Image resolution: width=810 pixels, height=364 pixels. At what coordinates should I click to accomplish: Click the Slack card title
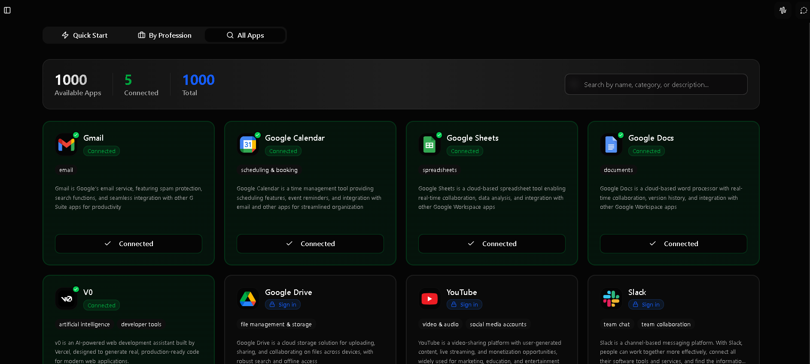coord(637,292)
